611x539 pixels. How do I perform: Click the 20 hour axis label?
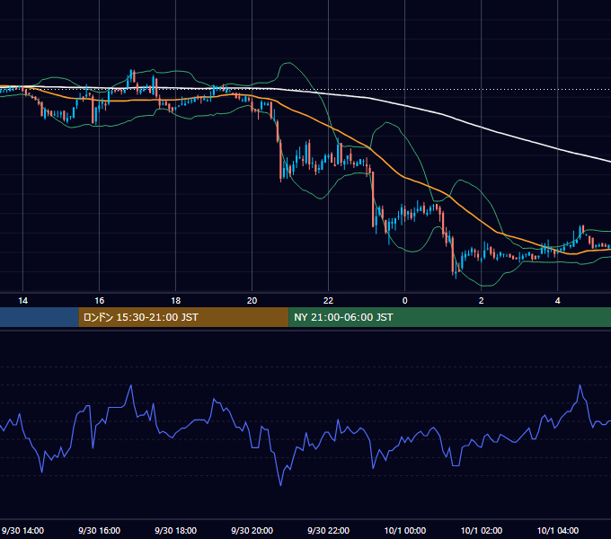(x=252, y=301)
